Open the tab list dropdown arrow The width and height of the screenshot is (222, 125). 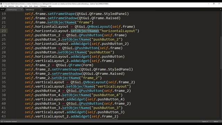click(x=221, y=9)
